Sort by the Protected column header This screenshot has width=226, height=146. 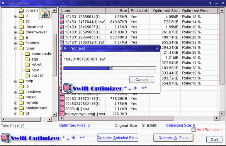pos(139,11)
